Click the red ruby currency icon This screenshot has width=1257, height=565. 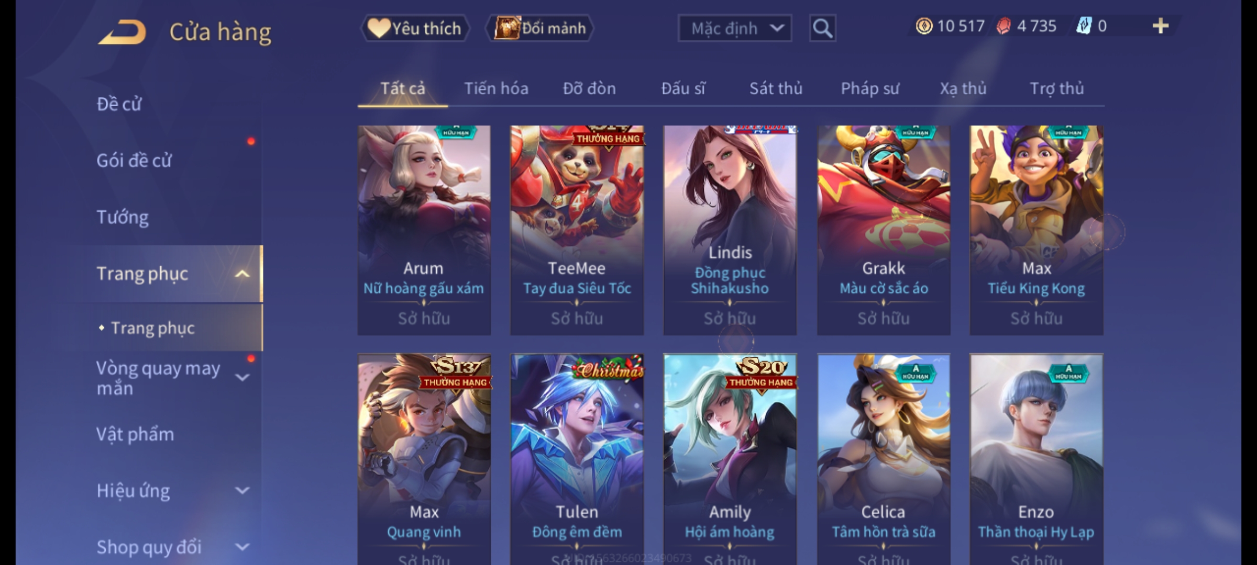[x=1003, y=26]
